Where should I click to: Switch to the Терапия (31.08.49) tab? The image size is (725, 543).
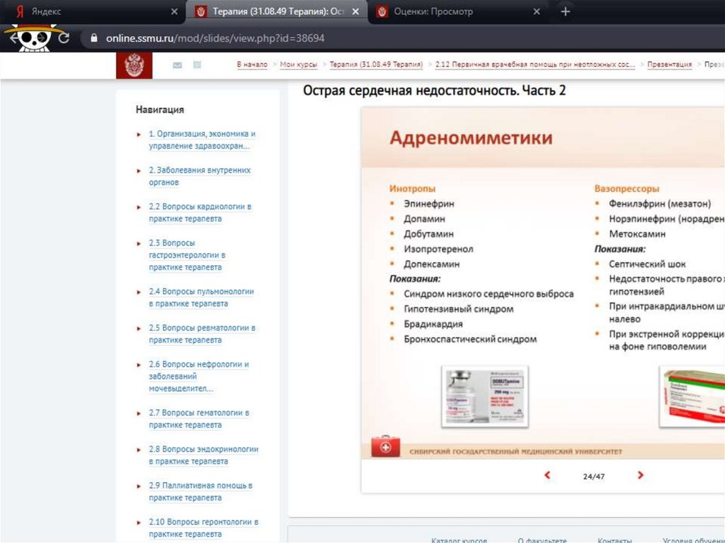click(277, 11)
